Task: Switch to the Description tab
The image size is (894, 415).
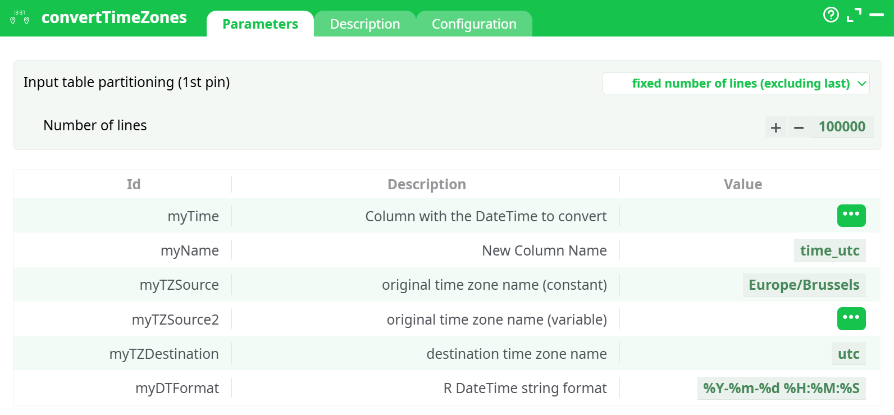Action: pos(364,24)
